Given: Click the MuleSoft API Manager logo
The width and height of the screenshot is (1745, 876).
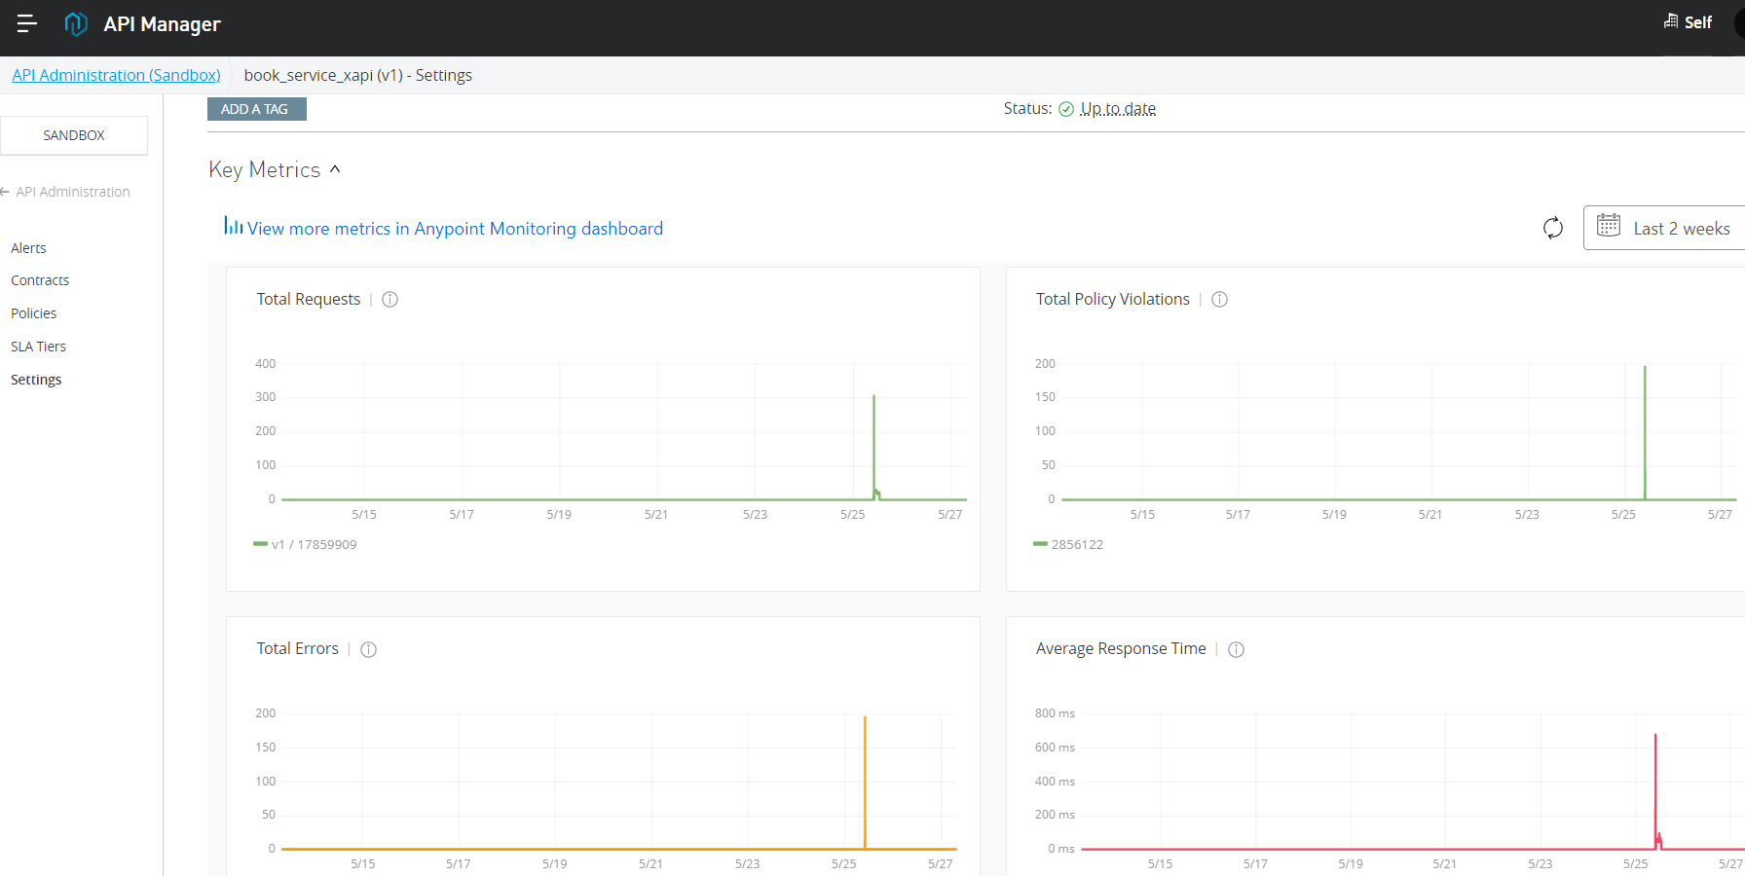Looking at the screenshot, I should pyautogui.click(x=76, y=24).
